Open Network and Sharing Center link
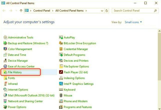Viewport: 161px width, 110px height. [25, 101]
